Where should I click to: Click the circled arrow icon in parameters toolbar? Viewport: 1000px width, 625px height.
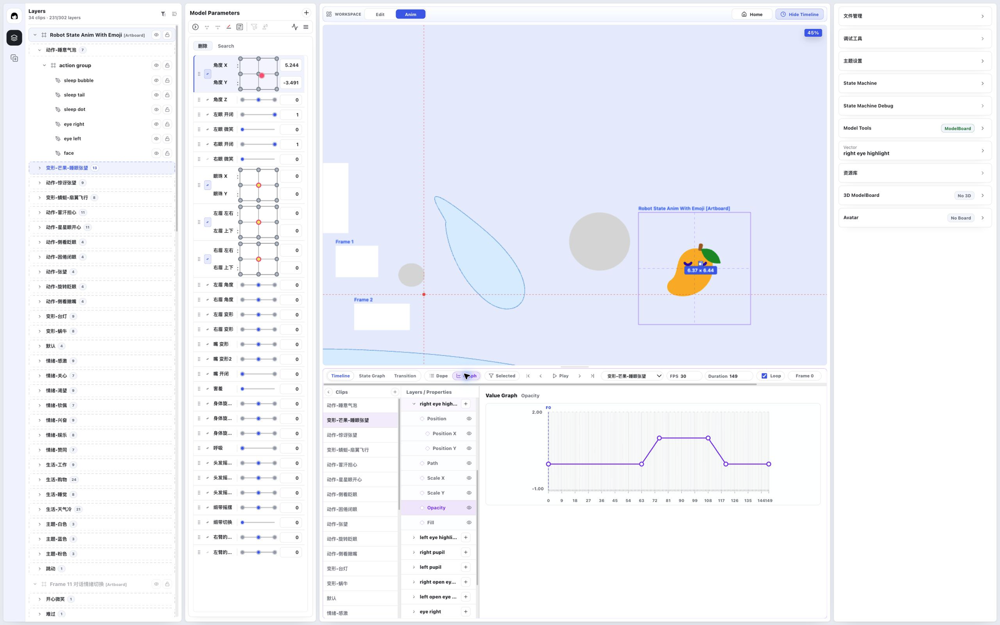point(195,27)
